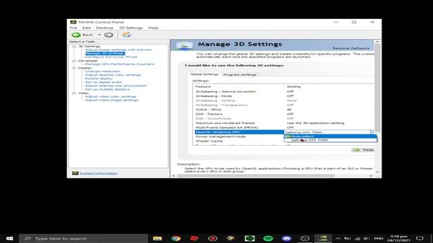The height and width of the screenshot is (243, 433).
Task: Open Set up multiple displays
Action: pyautogui.click(x=107, y=89)
